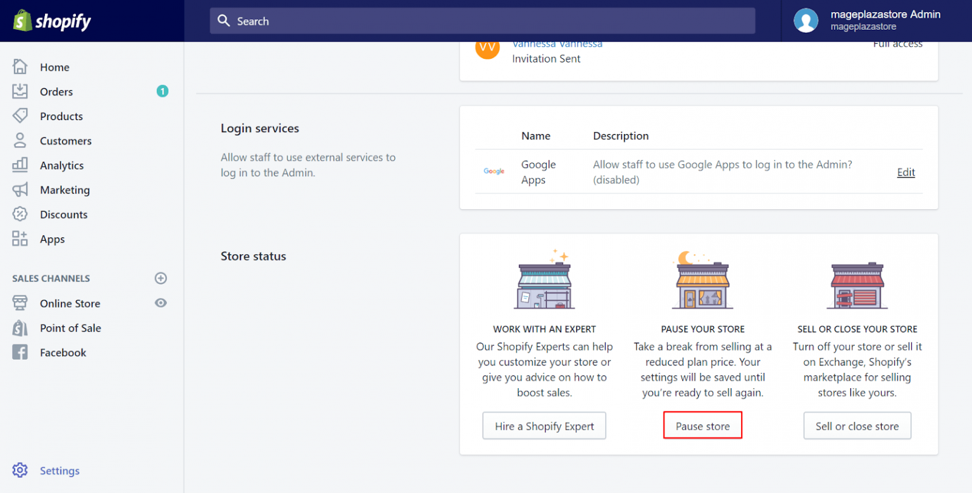Viewport: 972px width, 493px height.
Task: Edit the Google Apps login service
Action: [906, 172]
